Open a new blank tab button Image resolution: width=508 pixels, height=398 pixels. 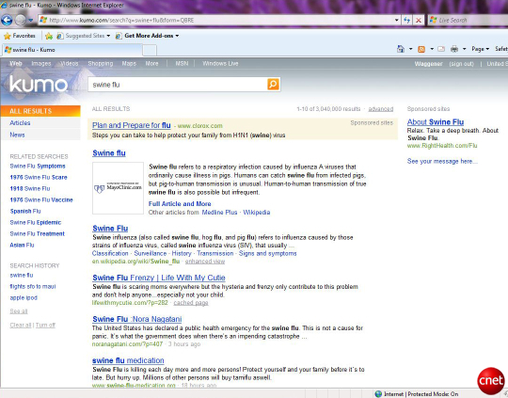coord(150,50)
